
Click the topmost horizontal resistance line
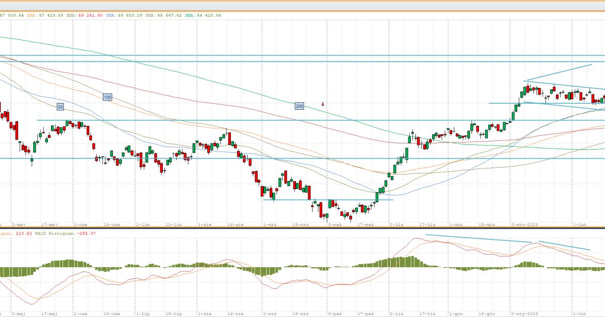coord(302,55)
